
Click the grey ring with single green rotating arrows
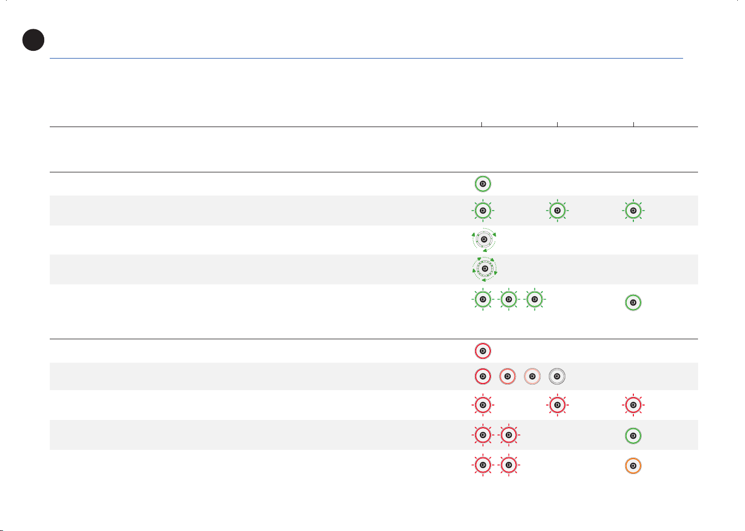[x=484, y=239]
